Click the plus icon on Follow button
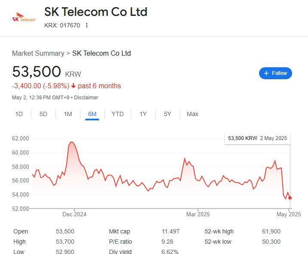This screenshot has width=308, height=254. pyautogui.click(x=266, y=73)
